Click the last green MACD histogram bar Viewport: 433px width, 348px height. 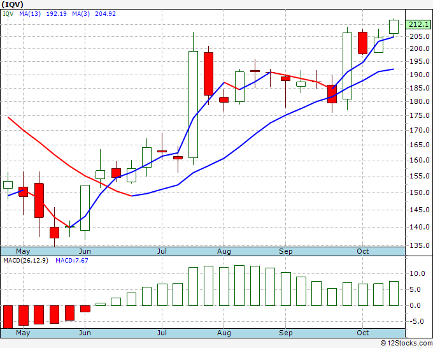tap(394, 294)
